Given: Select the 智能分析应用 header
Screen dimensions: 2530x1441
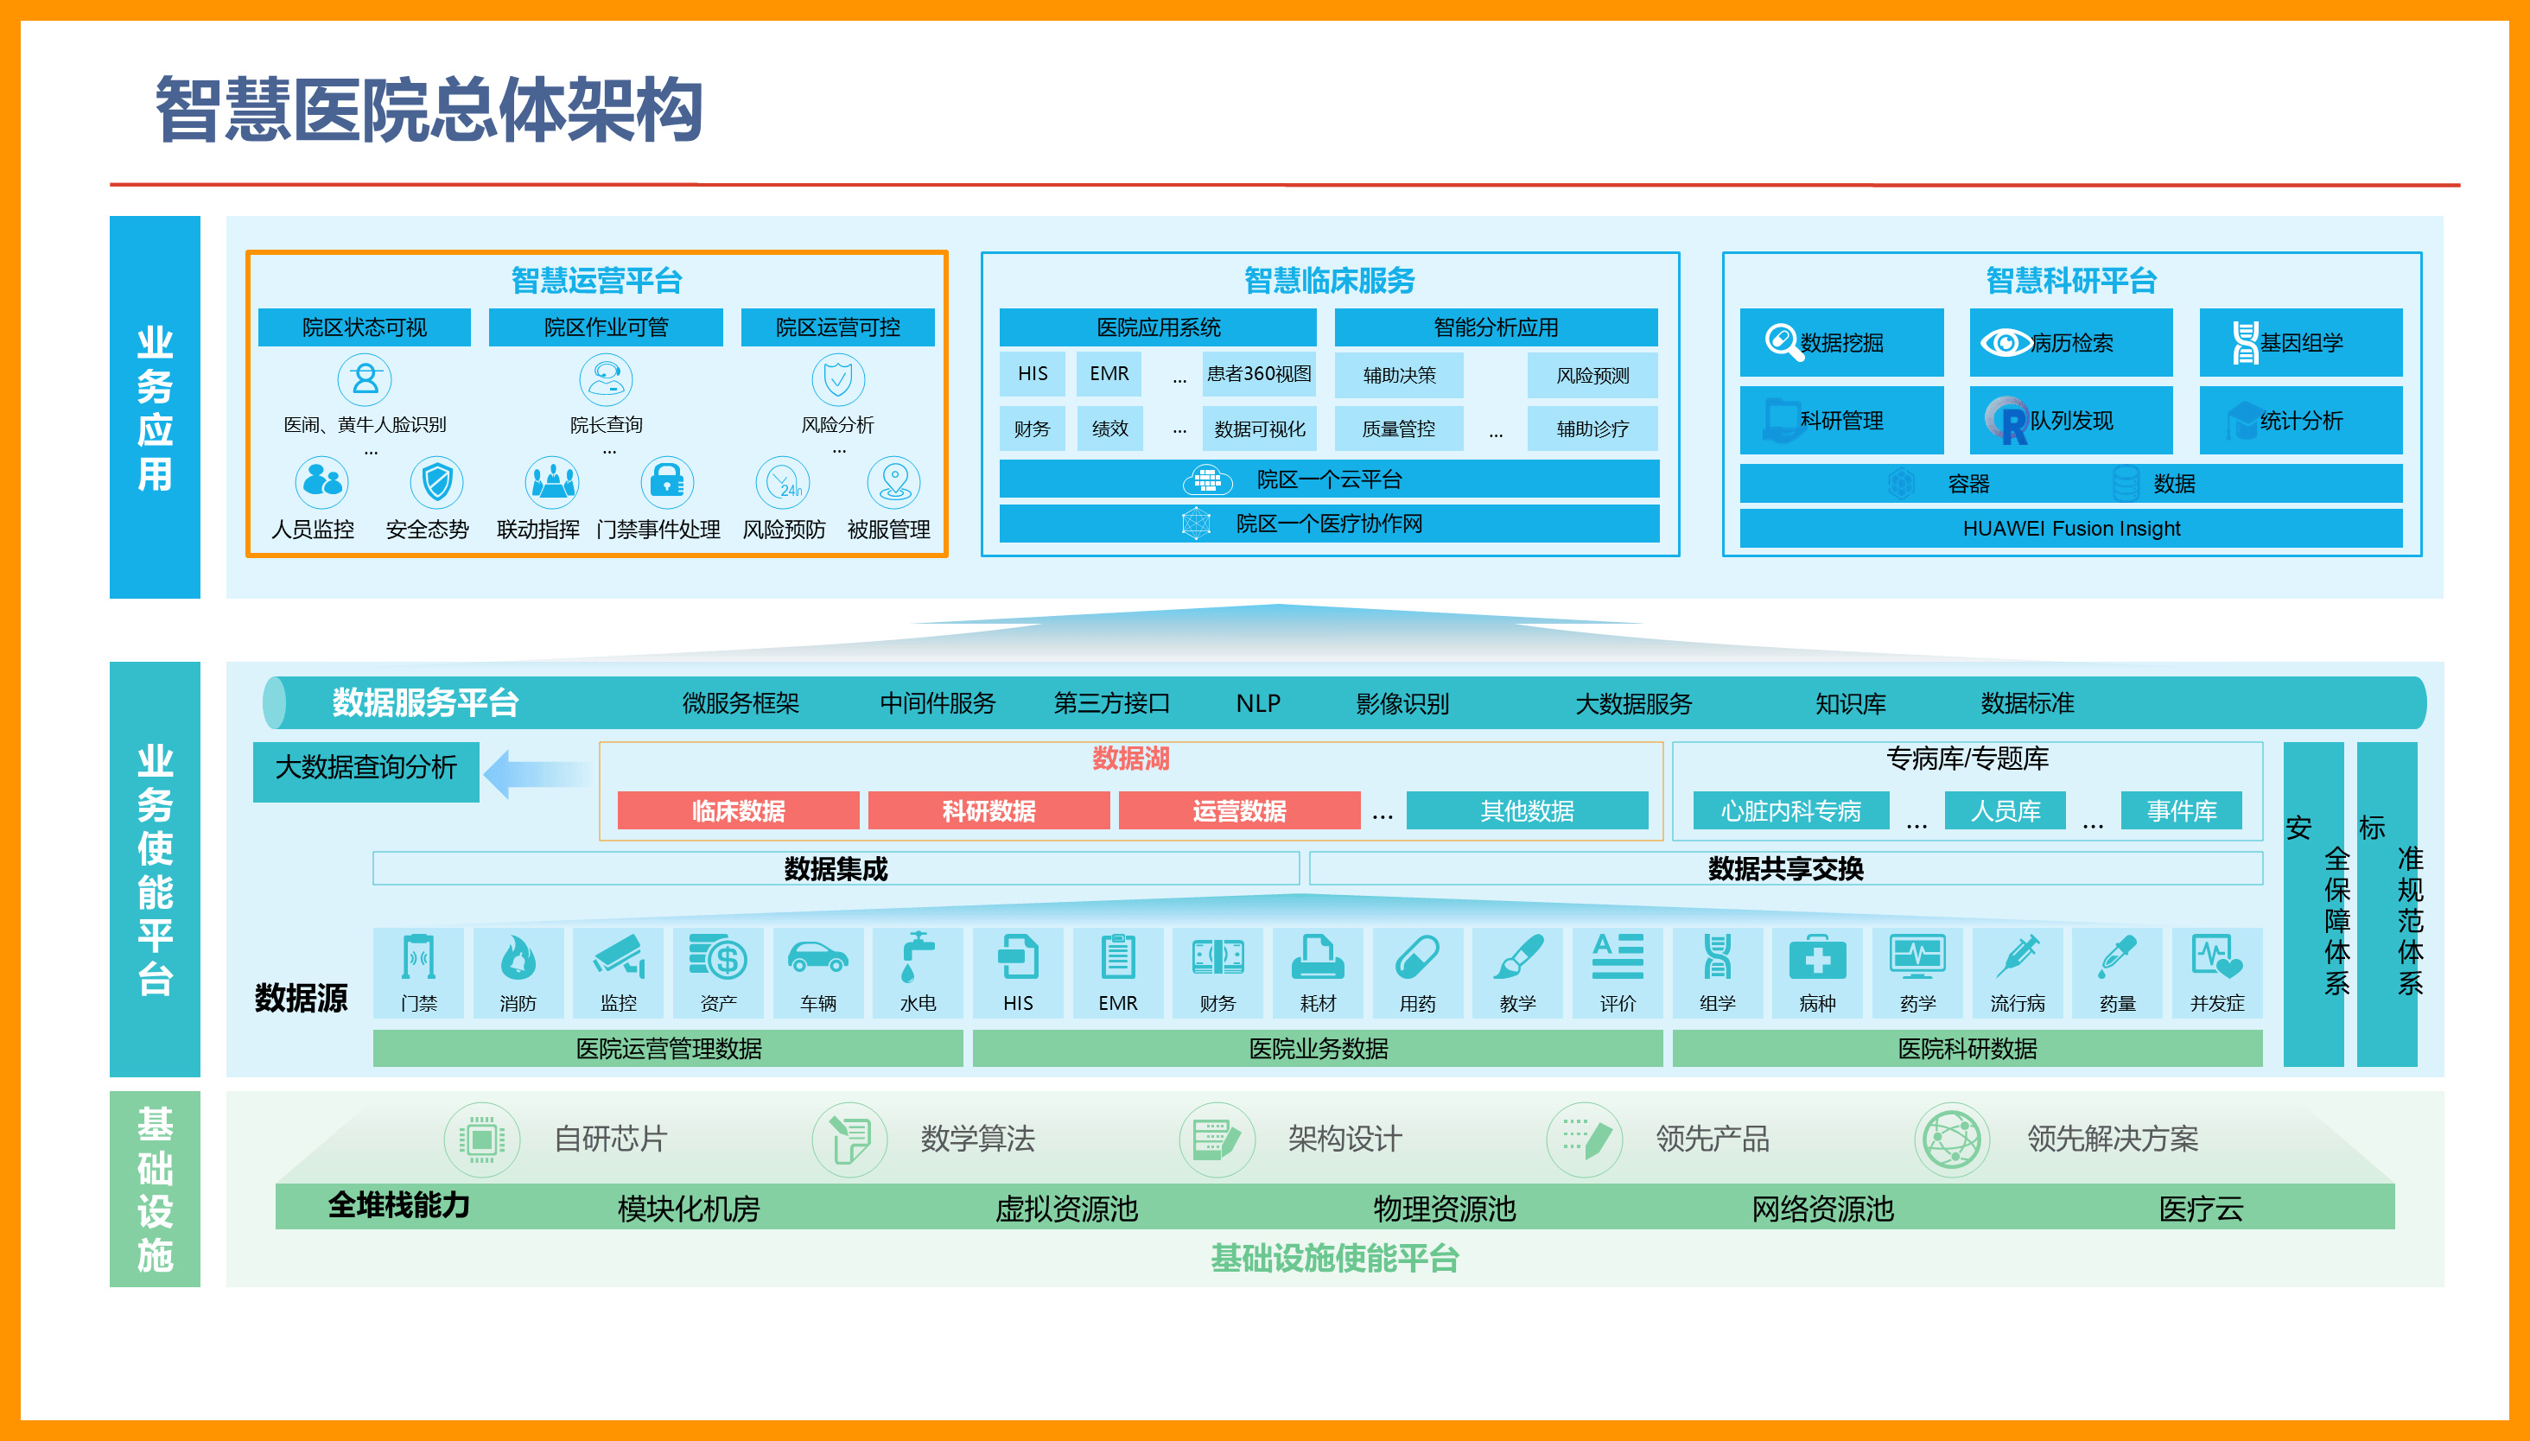Looking at the screenshot, I should pyautogui.click(x=1496, y=327).
